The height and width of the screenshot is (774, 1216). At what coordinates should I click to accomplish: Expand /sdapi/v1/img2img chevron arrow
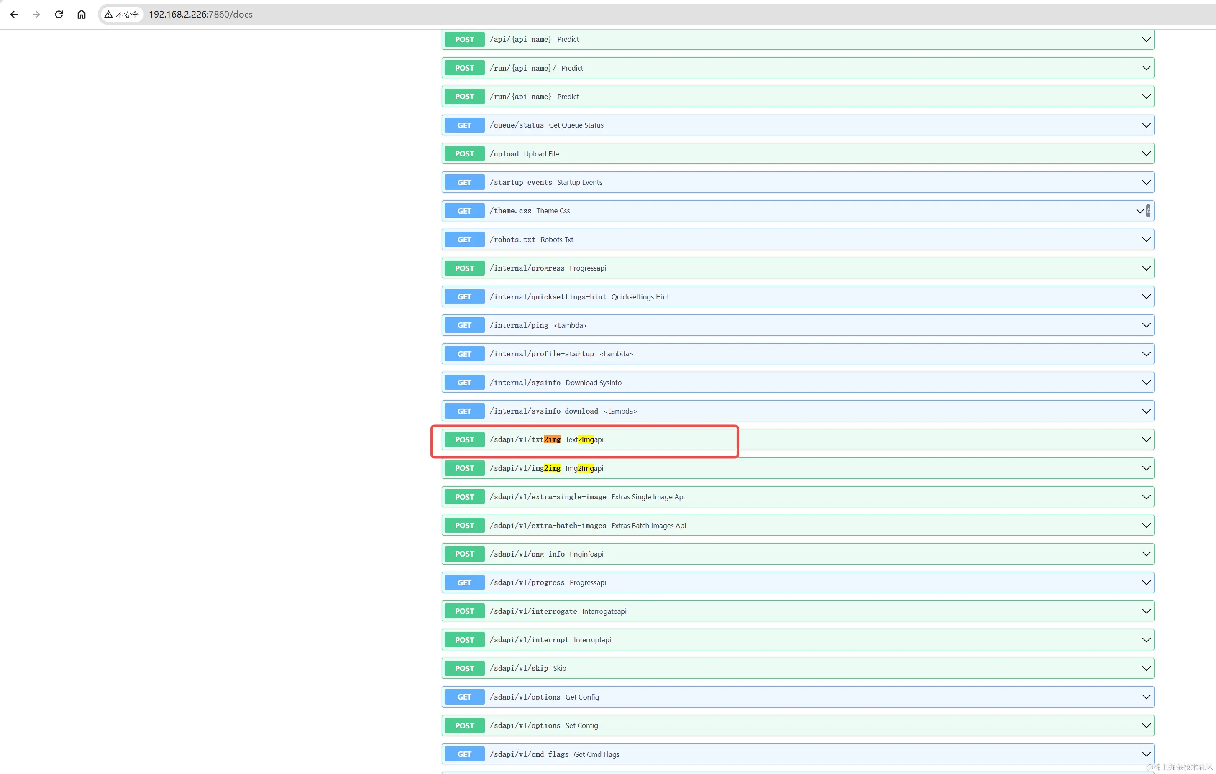coord(1146,469)
